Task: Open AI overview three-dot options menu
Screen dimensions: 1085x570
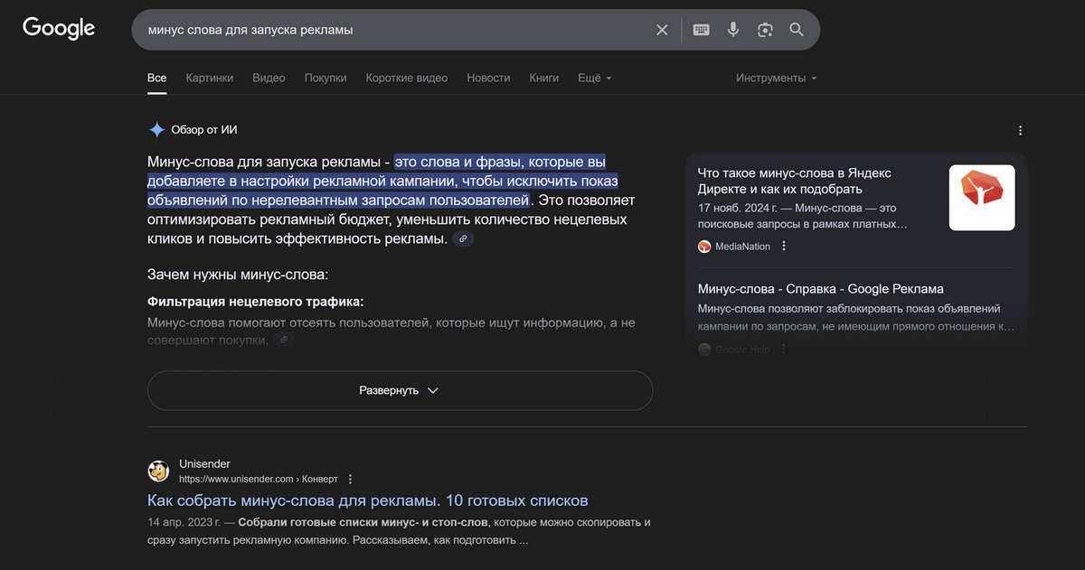Action: tap(1020, 130)
